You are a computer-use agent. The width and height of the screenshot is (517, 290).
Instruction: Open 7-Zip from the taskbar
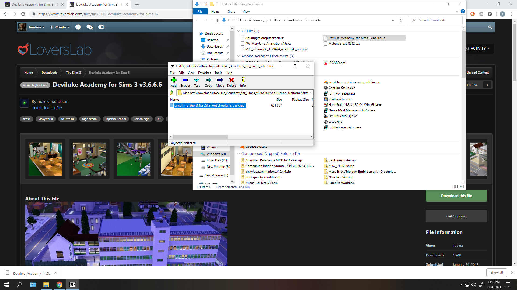tap(73, 285)
